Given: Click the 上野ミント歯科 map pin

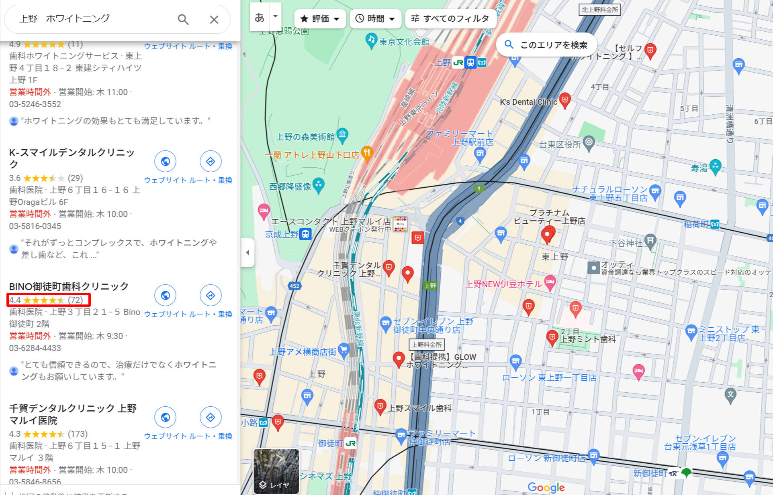Looking at the screenshot, I should [552, 338].
